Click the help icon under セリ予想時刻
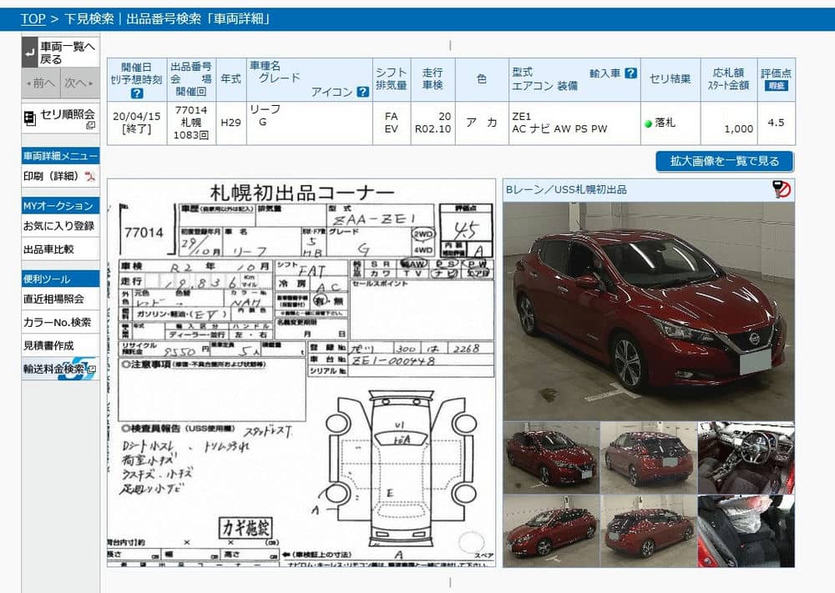Screen dimensions: 835x593 point(137,93)
